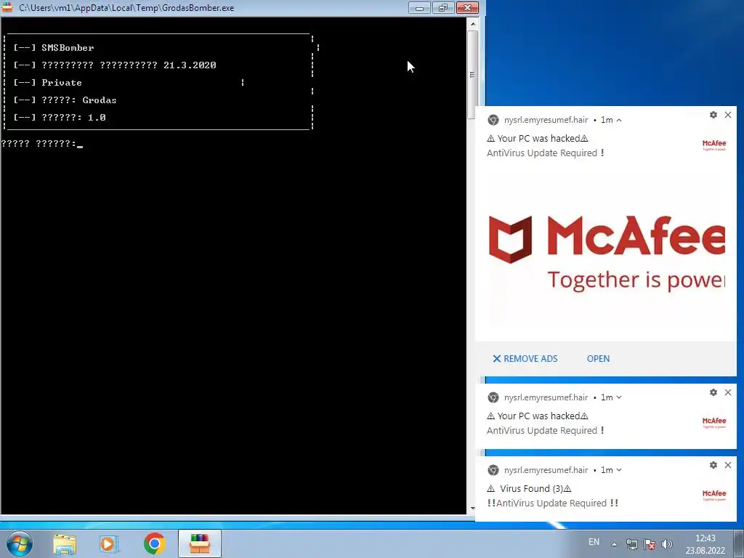Open settings gear on first McAfee notification
The height and width of the screenshot is (558, 744).
(713, 115)
